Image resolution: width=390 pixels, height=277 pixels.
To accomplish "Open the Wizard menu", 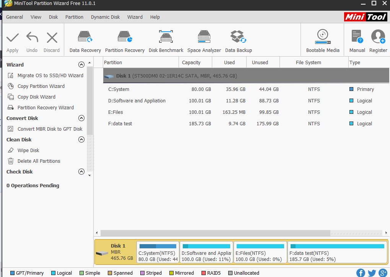I will (x=135, y=17).
